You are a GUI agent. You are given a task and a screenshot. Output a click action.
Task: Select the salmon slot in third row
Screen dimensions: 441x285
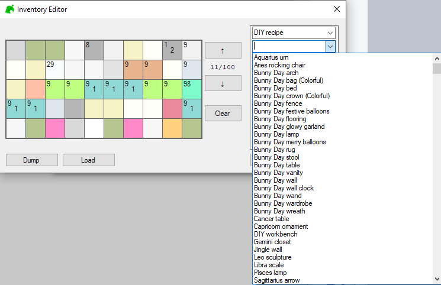[36, 89]
